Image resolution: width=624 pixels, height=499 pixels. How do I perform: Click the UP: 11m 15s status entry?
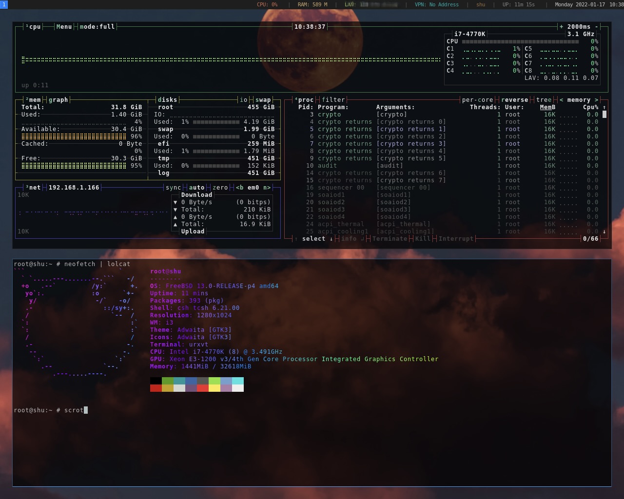point(518,4)
